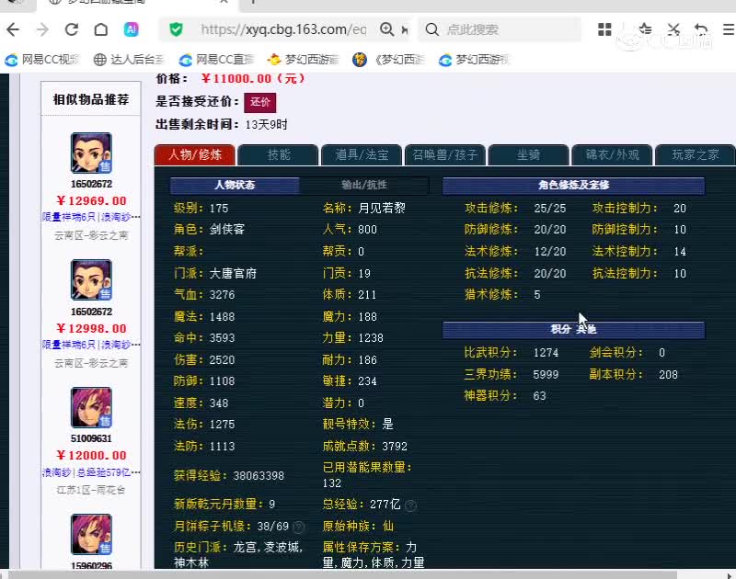
Task: Open first recommended character avatar ¥12969.00
Action: [x=91, y=153]
